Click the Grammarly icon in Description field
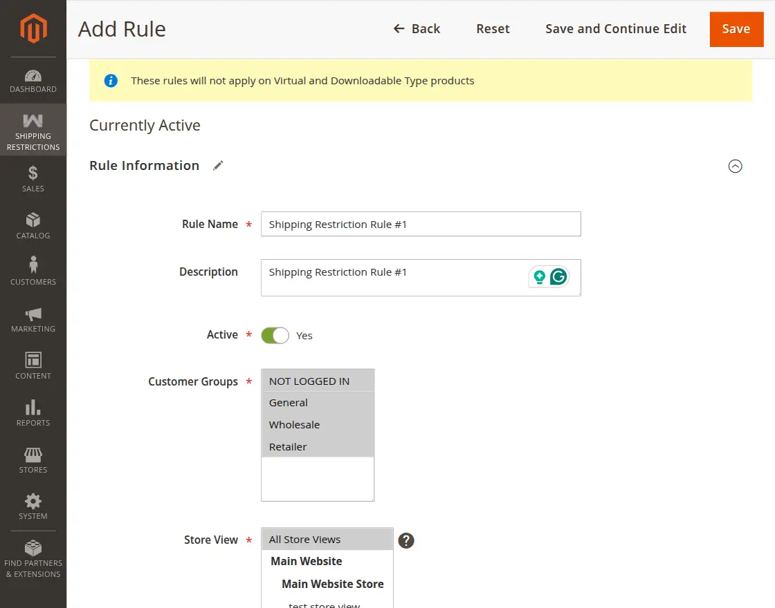775x608 pixels. (x=558, y=277)
